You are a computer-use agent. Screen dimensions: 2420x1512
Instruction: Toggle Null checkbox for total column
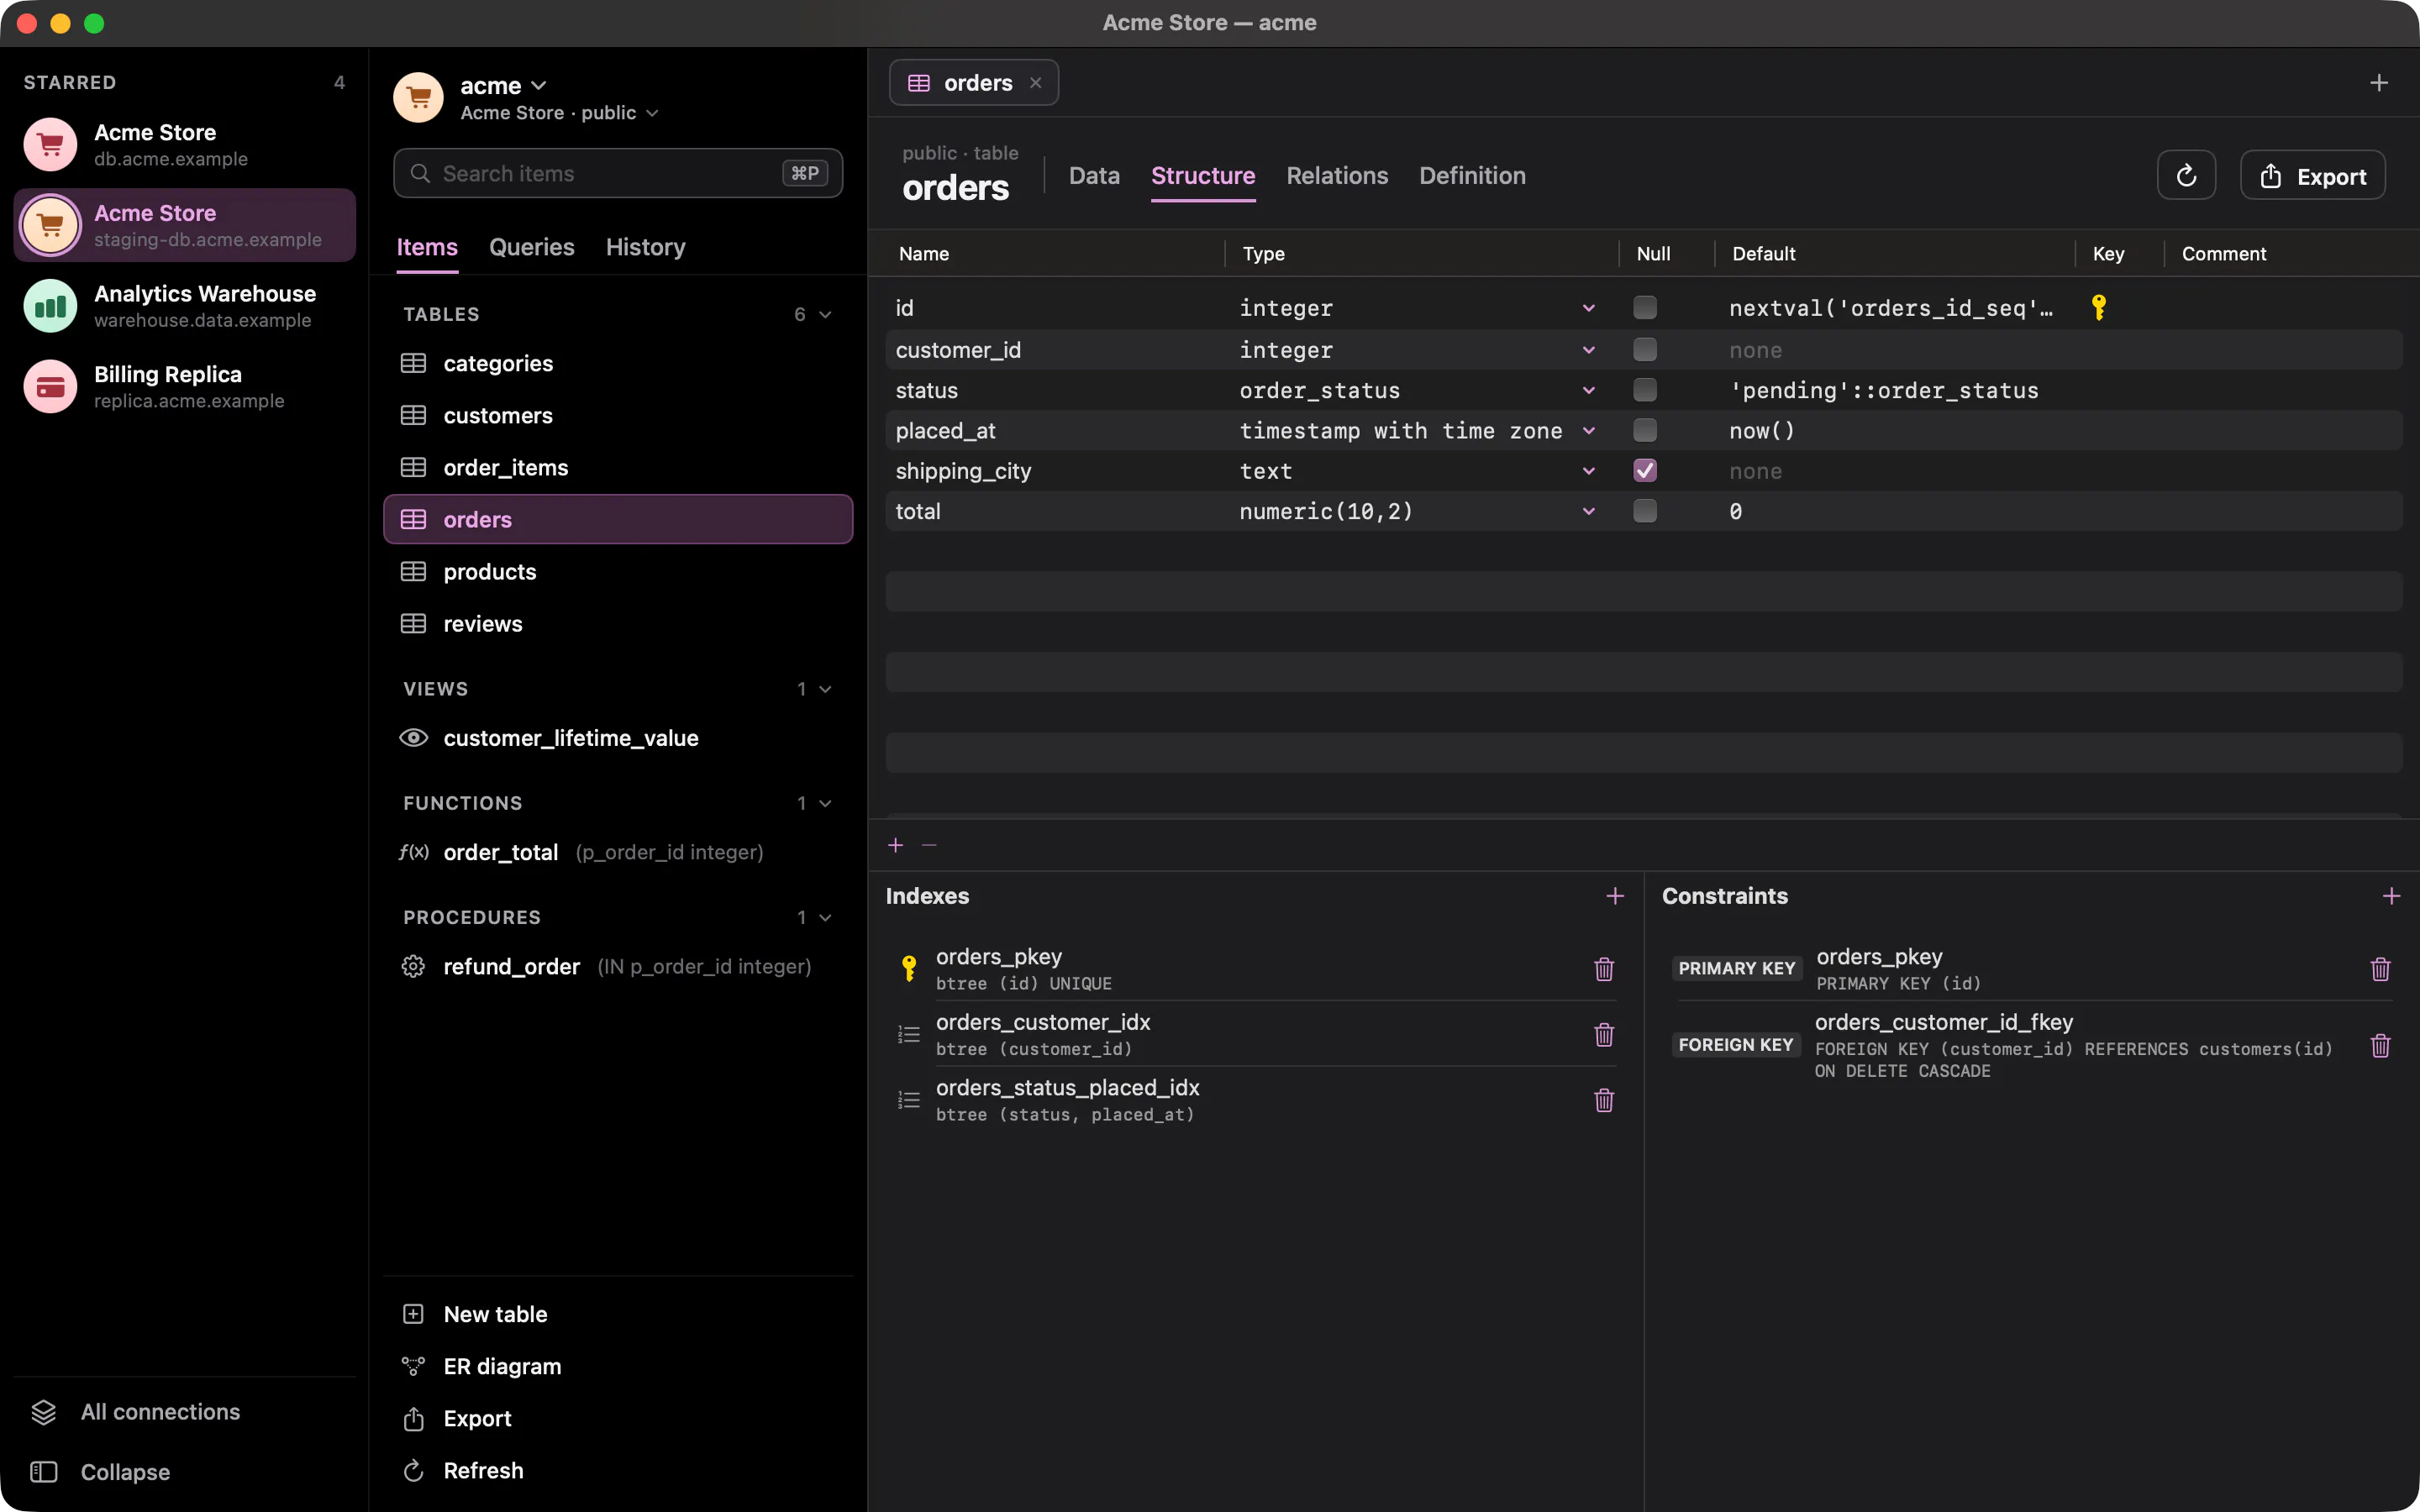pyautogui.click(x=1645, y=511)
